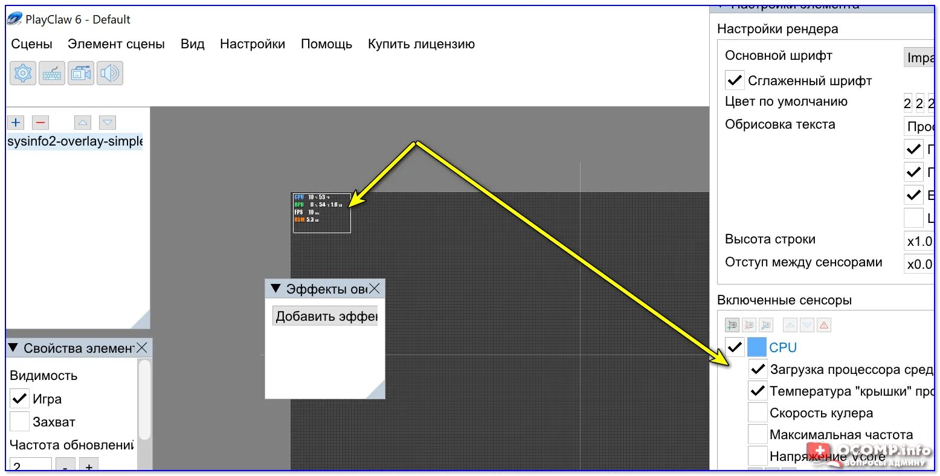Click the properties panel vertical scrollbar
Screen dimensions: 940x476
coord(144,399)
